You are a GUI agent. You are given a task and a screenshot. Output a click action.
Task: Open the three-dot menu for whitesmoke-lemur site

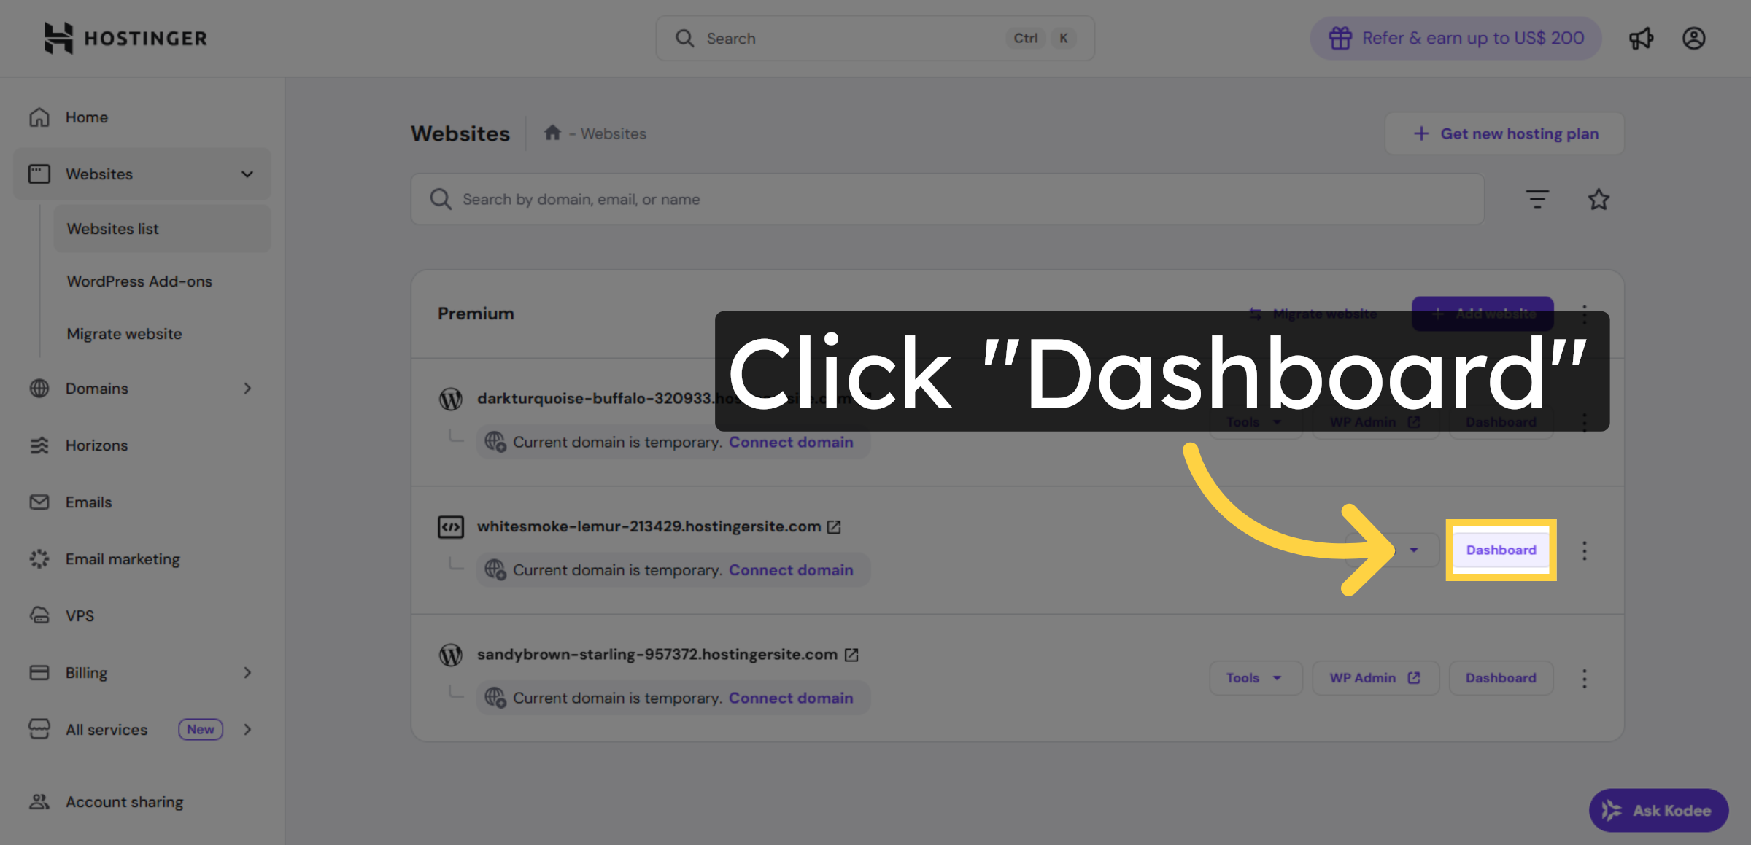(1585, 550)
